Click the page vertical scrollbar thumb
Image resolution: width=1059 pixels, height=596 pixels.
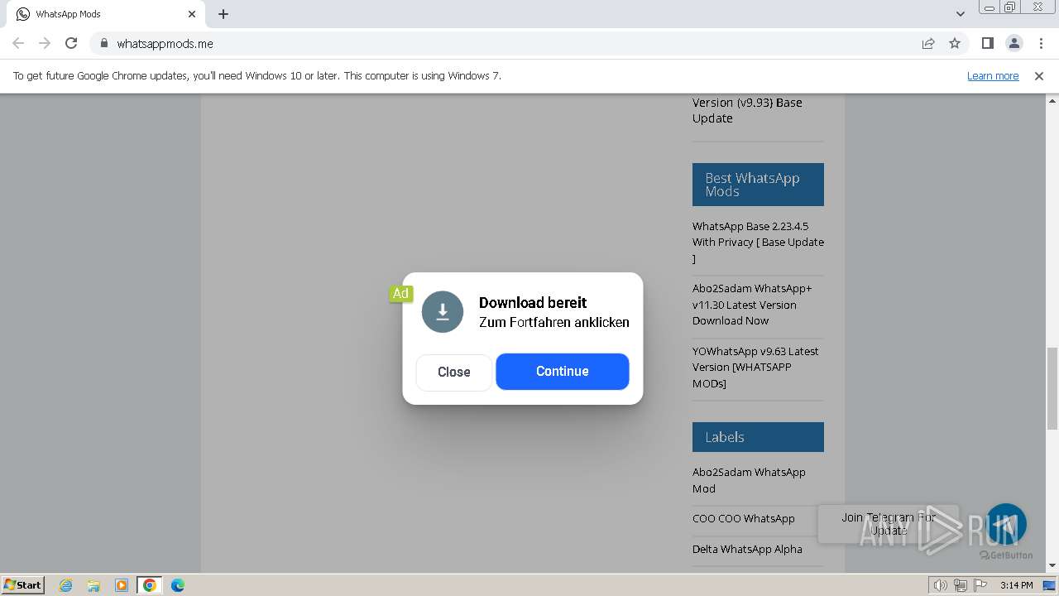click(1052, 389)
